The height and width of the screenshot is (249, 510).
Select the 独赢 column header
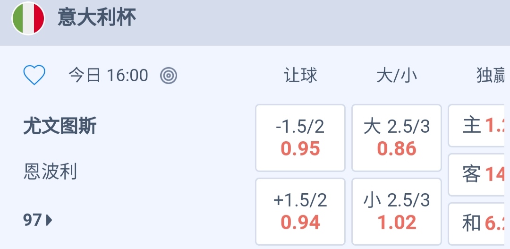click(492, 75)
